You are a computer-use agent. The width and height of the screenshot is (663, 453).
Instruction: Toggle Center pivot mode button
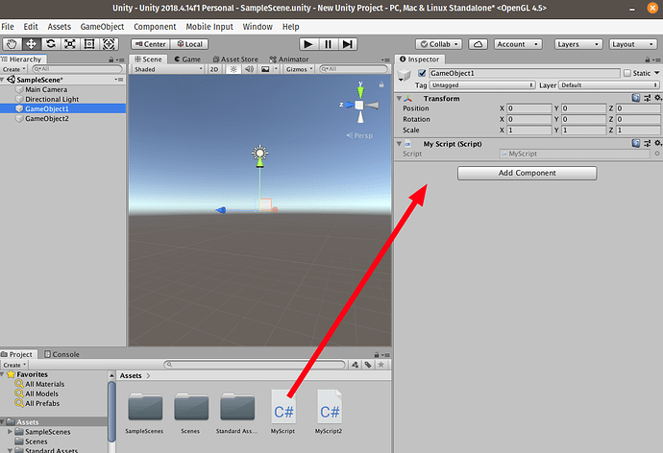(x=151, y=44)
